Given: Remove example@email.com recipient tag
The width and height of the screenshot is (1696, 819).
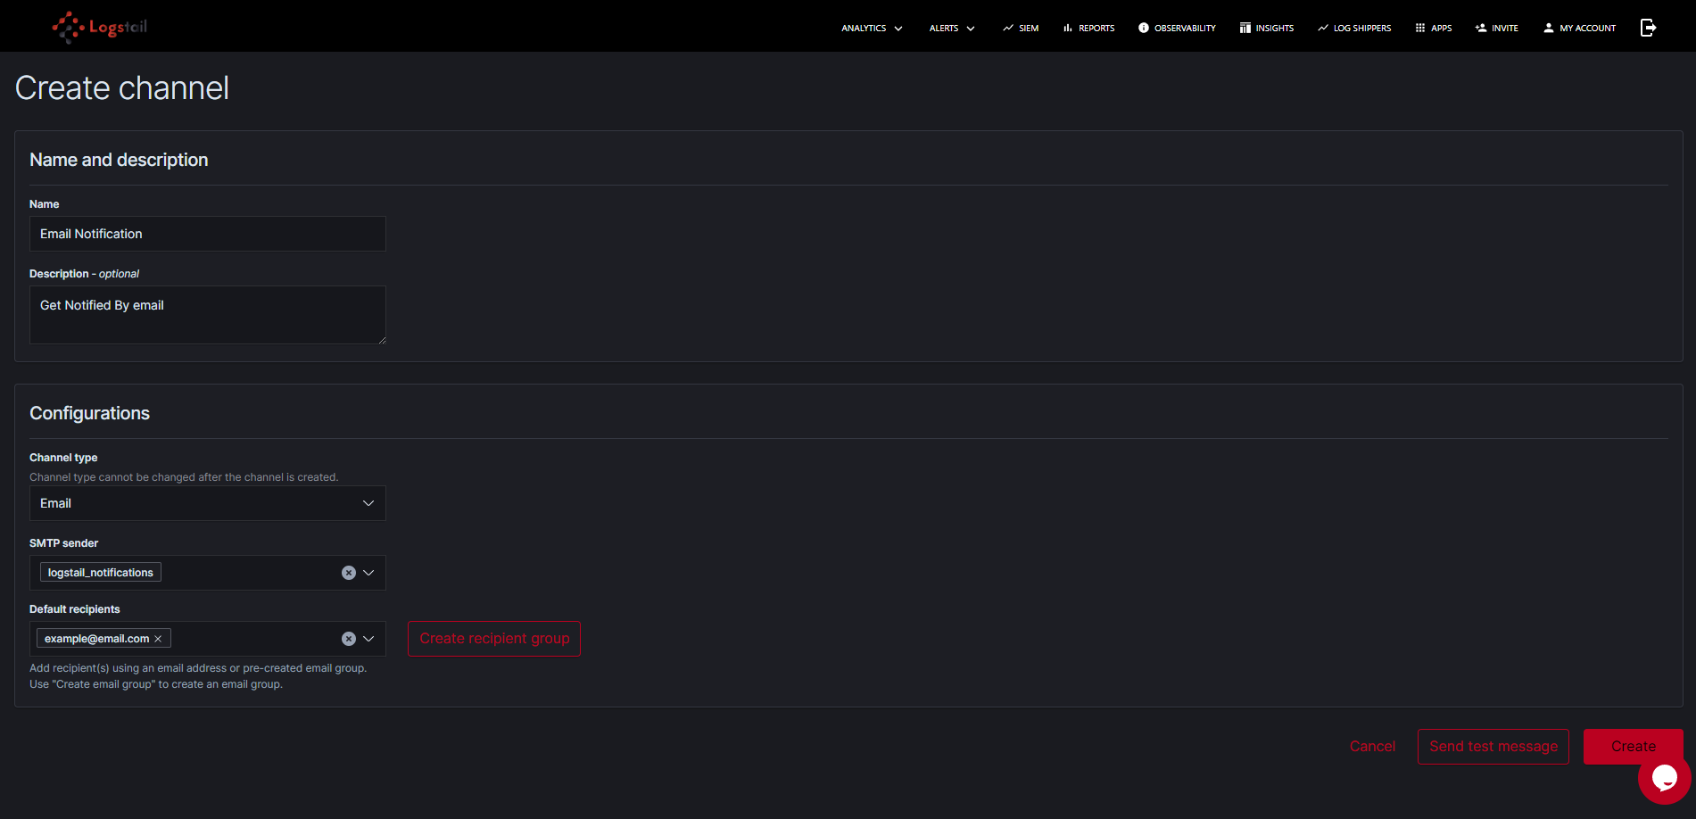Looking at the screenshot, I should tap(158, 639).
